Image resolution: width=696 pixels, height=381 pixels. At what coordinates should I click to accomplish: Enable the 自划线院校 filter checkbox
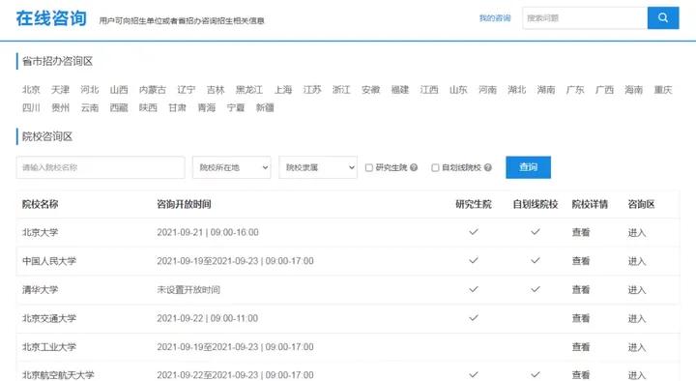coord(435,167)
